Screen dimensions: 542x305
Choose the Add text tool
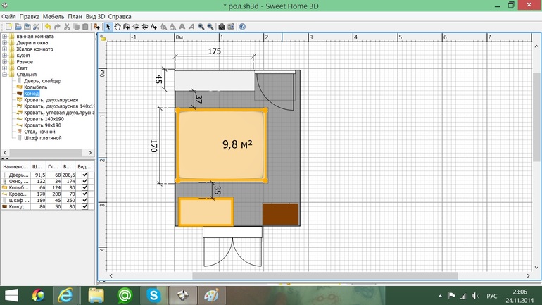pos(154,27)
